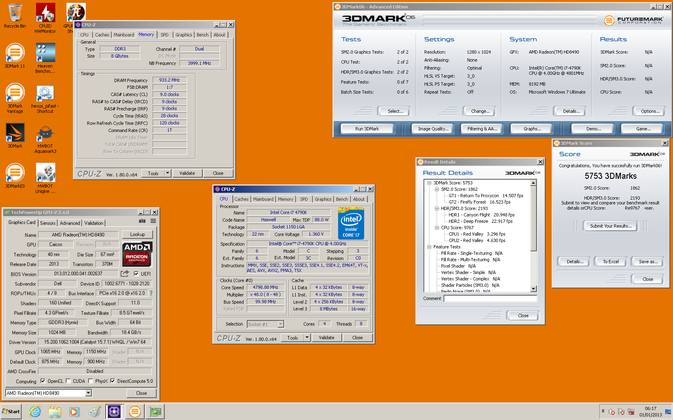The height and width of the screenshot is (420, 673).
Task: Open the 3DMark 11 desktop icon
Action: point(15,56)
